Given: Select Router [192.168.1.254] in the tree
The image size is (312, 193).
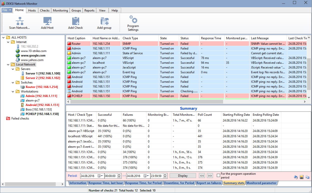Looking at the screenshot, I should pos(42,87).
